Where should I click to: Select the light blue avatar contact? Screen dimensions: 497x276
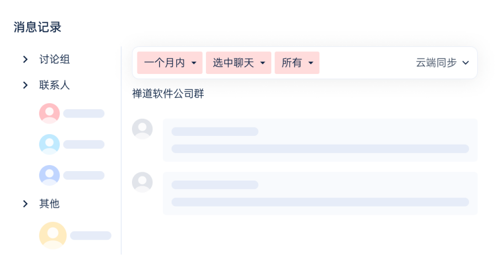[x=50, y=144]
